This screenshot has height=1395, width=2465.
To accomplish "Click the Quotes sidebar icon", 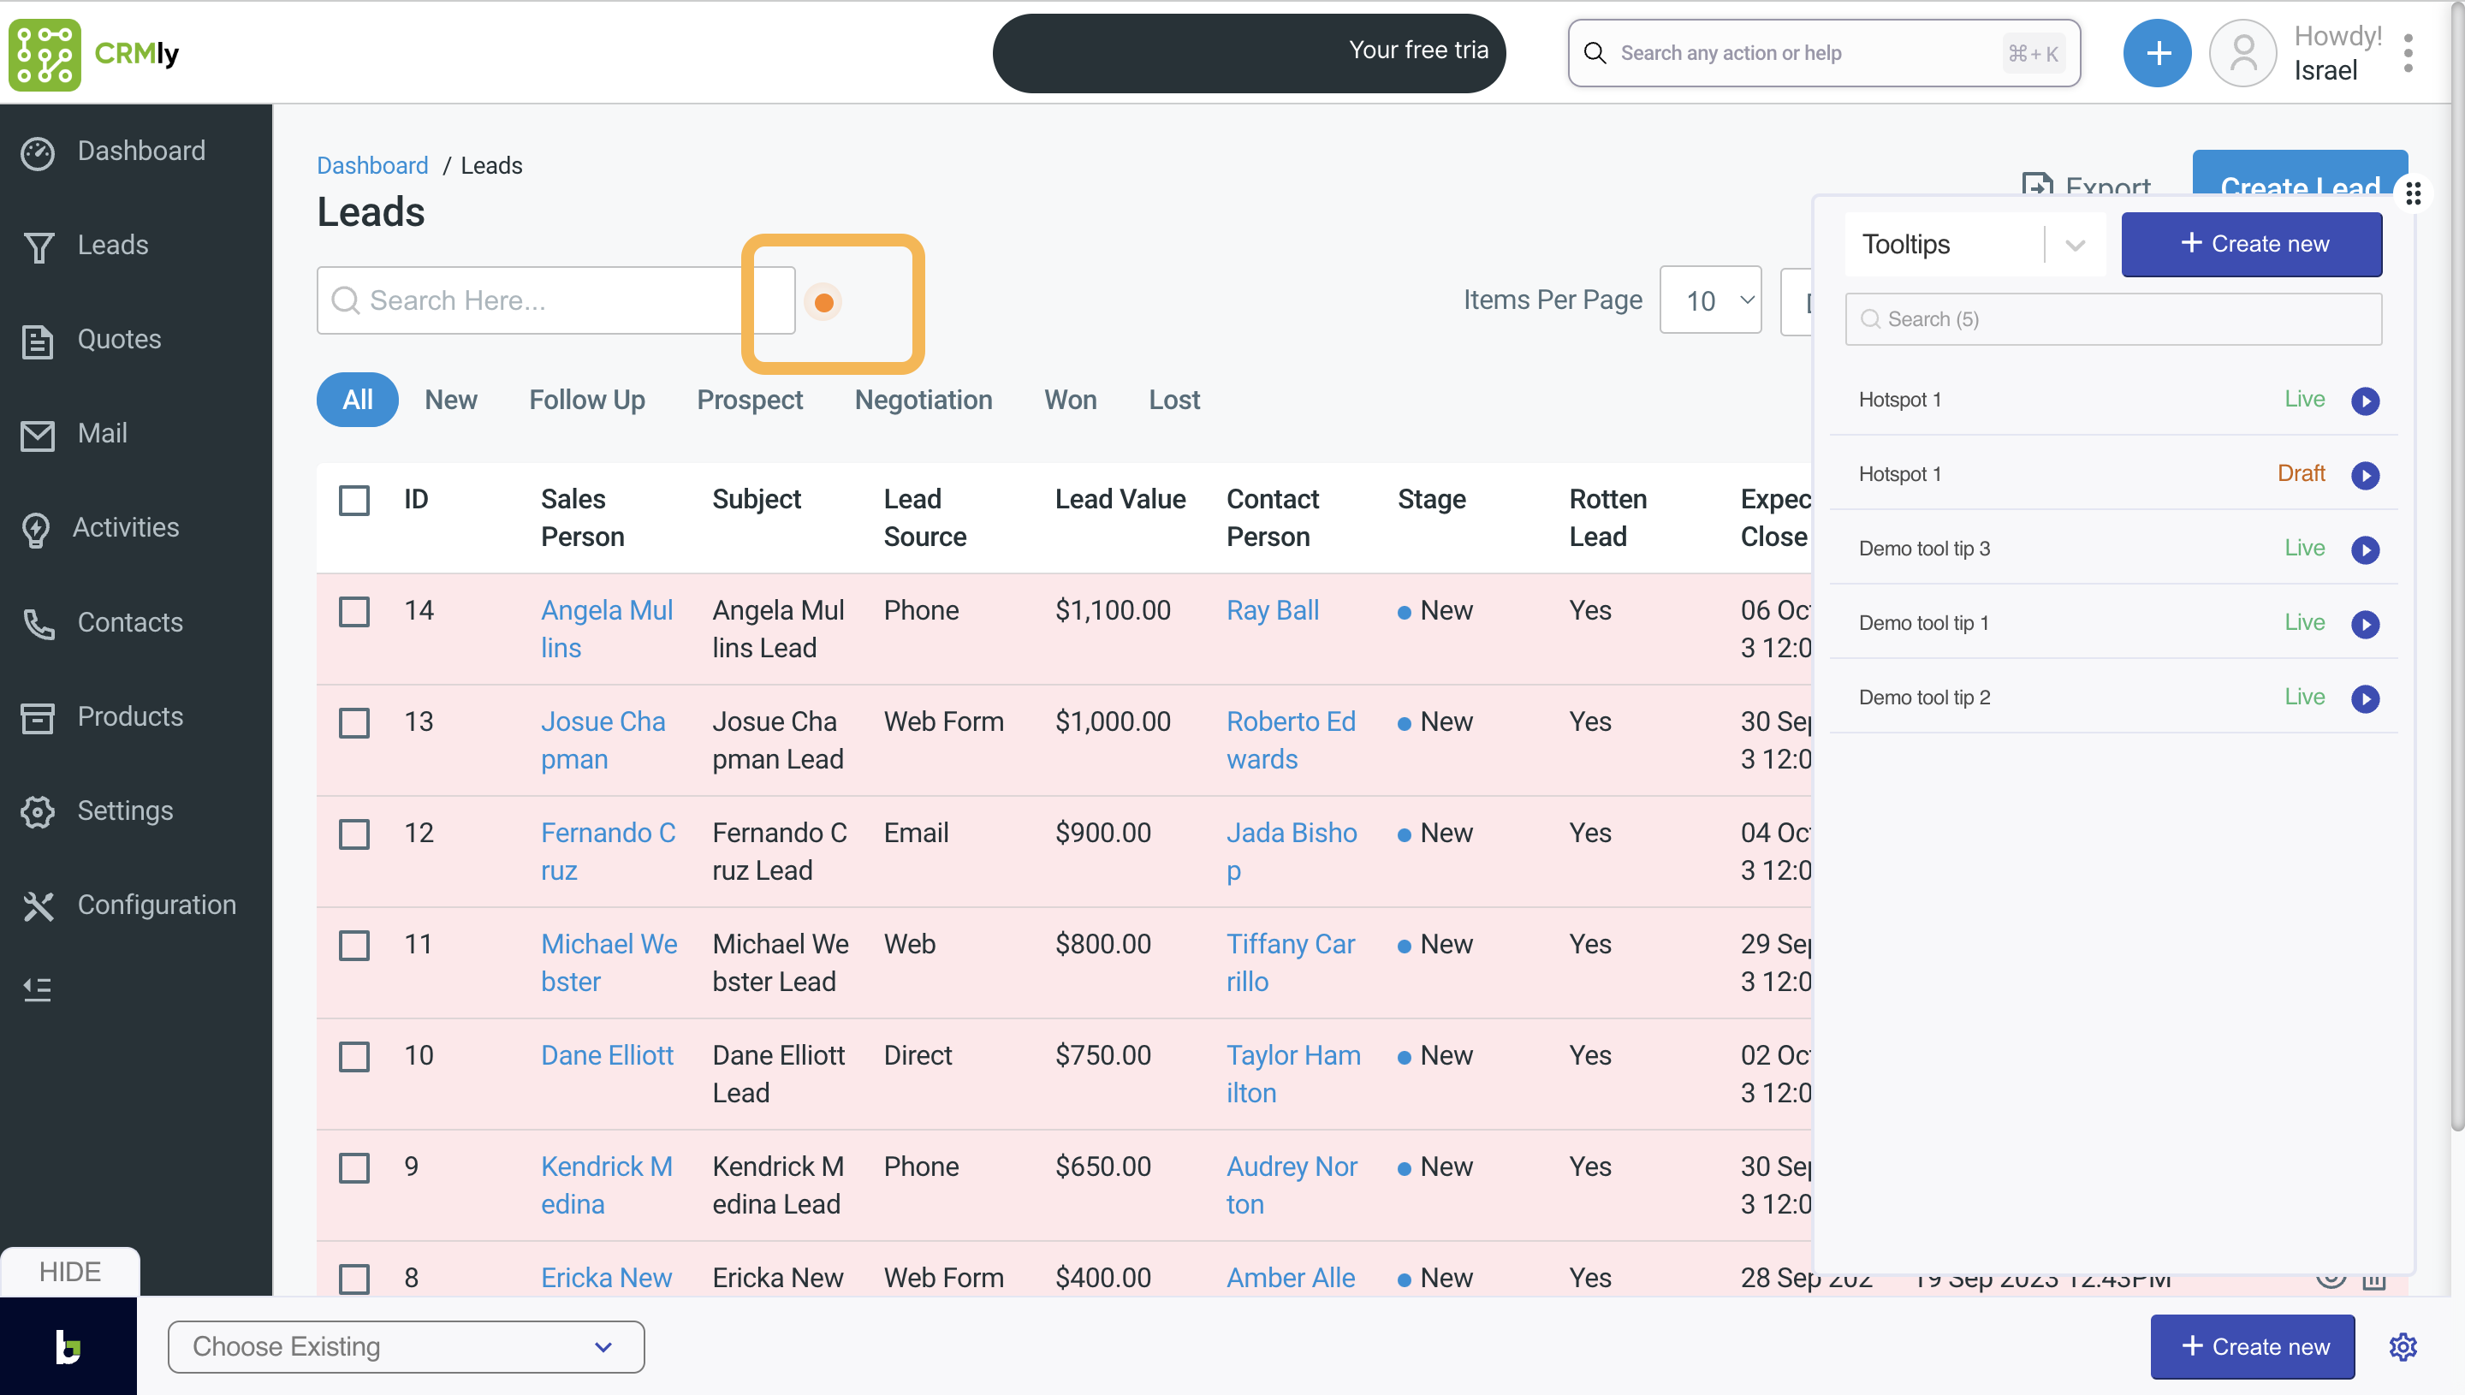I will coord(38,341).
